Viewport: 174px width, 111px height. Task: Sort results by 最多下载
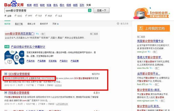[19, 24]
